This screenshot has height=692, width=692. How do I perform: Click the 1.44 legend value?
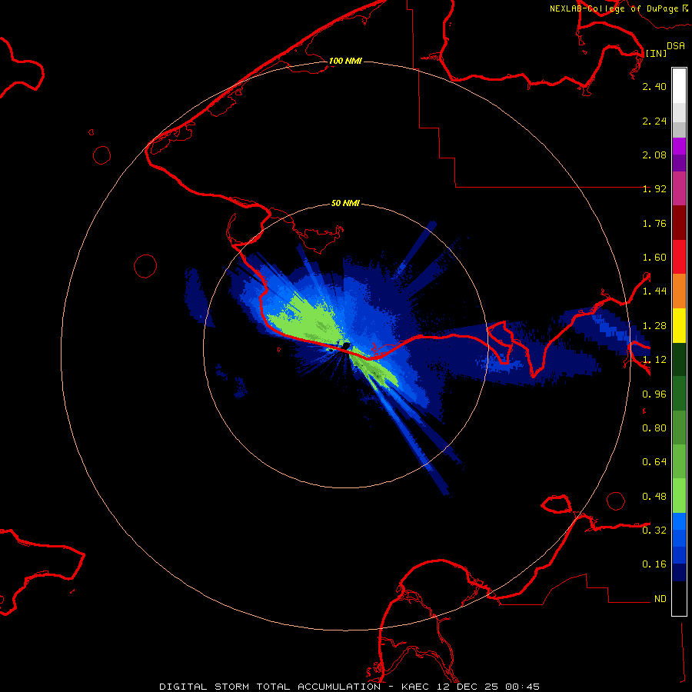(x=654, y=291)
